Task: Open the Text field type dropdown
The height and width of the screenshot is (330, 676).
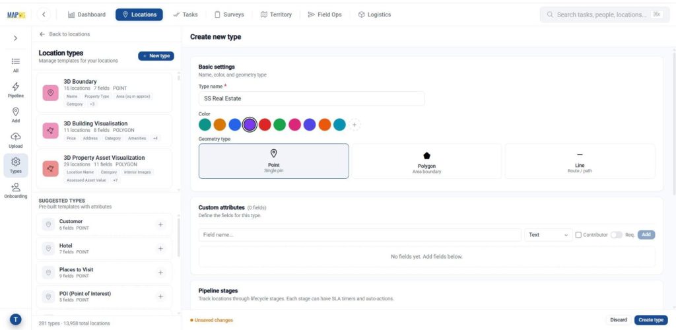Action: pyautogui.click(x=549, y=235)
